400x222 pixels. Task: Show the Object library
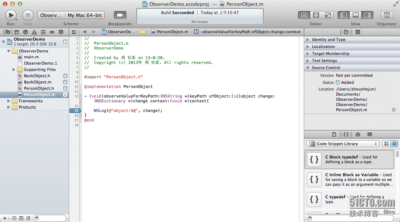357,134
